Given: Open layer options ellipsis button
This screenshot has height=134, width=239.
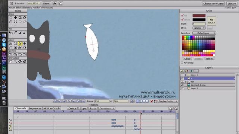Looking at the screenshot, I should pos(196,71).
